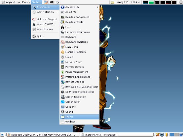
Task: Select the highlighted Theme entry
Action: 79,117
